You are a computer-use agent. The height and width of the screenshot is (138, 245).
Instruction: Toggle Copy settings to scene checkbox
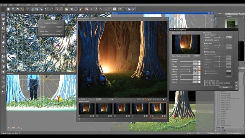point(204,81)
